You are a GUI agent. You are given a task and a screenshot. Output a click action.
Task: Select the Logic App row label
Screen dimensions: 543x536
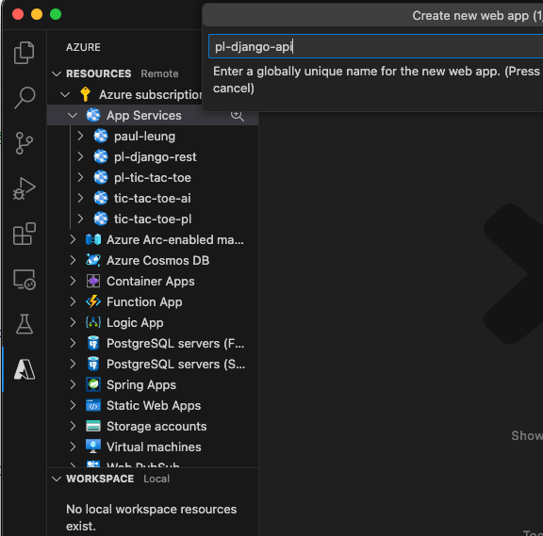click(x=135, y=323)
